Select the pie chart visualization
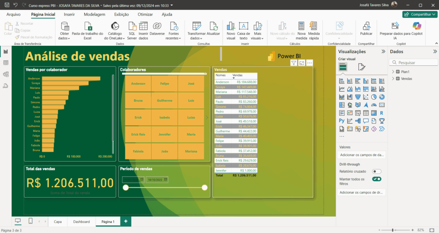The height and width of the screenshot is (233, 439). 374,97
